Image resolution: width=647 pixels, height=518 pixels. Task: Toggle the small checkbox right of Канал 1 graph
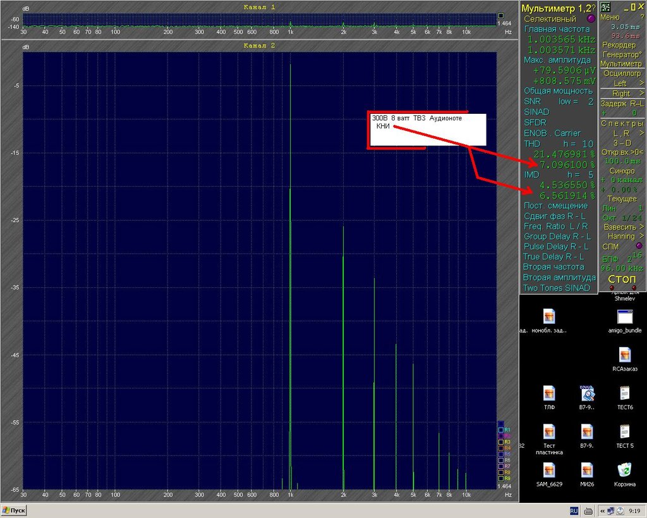[501, 16]
